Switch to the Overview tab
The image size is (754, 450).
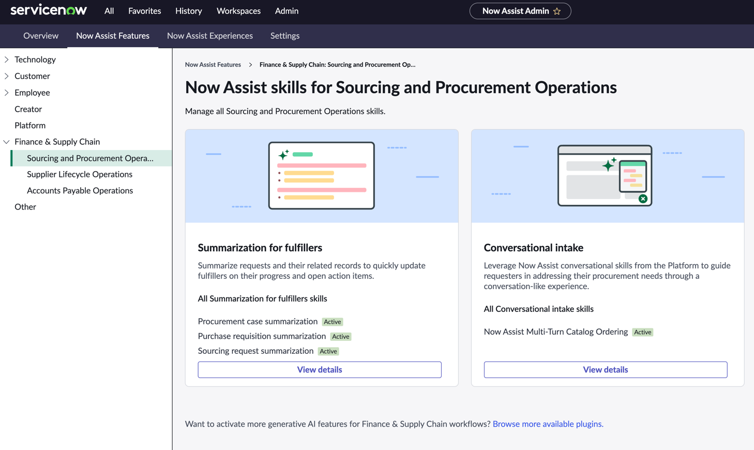pyautogui.click(x=41, y=36)
